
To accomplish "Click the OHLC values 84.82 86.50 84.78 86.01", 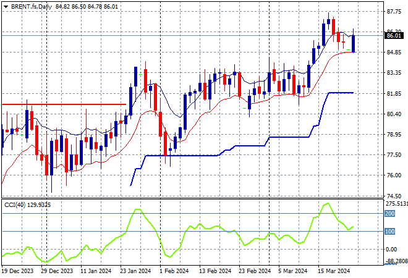I will coord(87,7).
